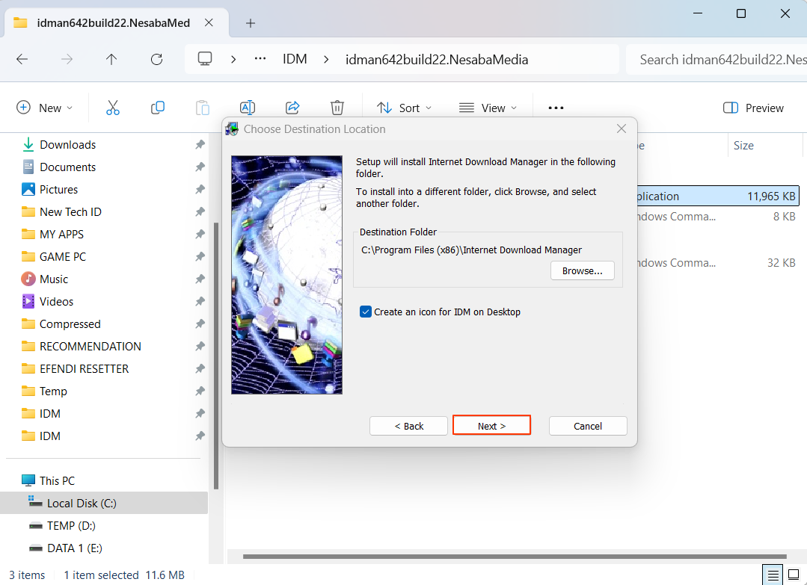Viewport: 807px width, 585px height.
Task: Unpin Documents from Quick access
Action: coord(200,167)
